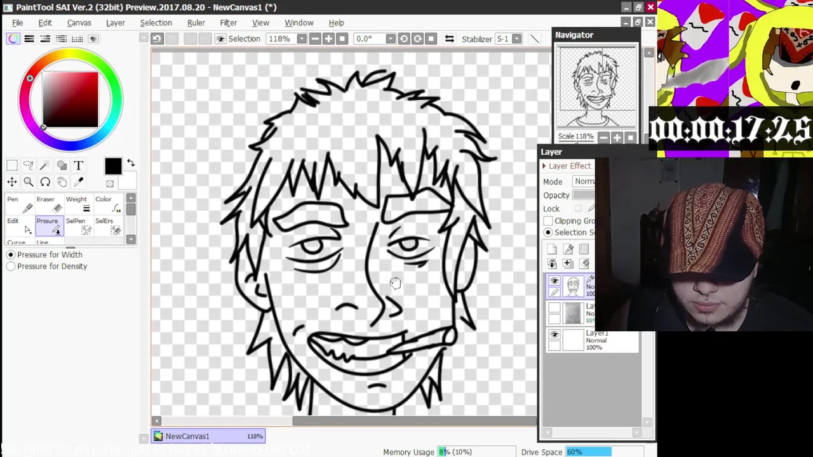
Task: Open the Stabilizer S-1 dropdown
Action: point(516,39)
